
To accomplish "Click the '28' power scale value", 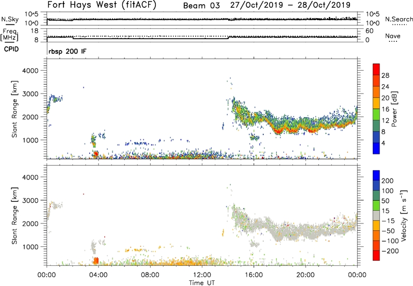I will click(385, 75).
